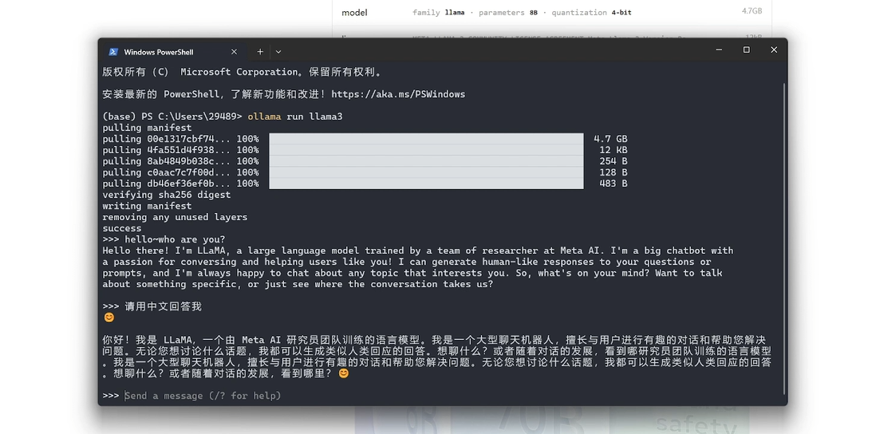The height and width of the screenshot is (434, 872).
Task: Click the 483 B layer progress bar
Action: [426, 183]
